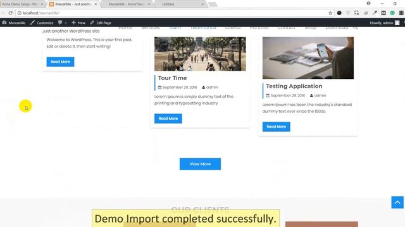
Task: Open comments bubble in admin bar
Action: click(62, 23)
